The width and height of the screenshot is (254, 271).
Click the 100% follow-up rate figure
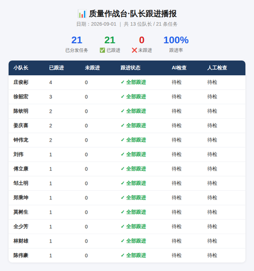[176, 40]
